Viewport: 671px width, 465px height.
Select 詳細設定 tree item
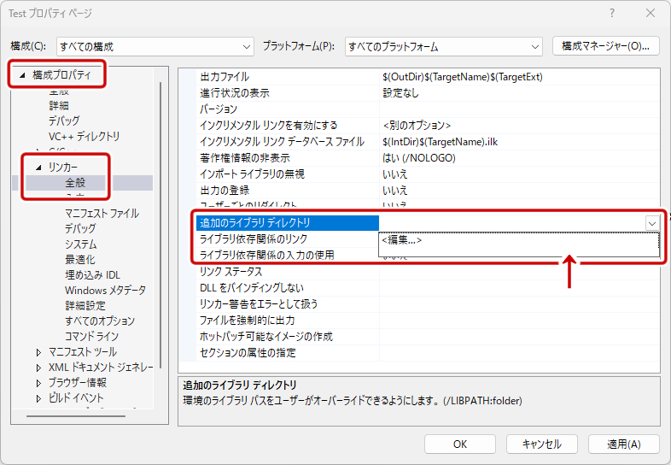[x=85, y=305]
